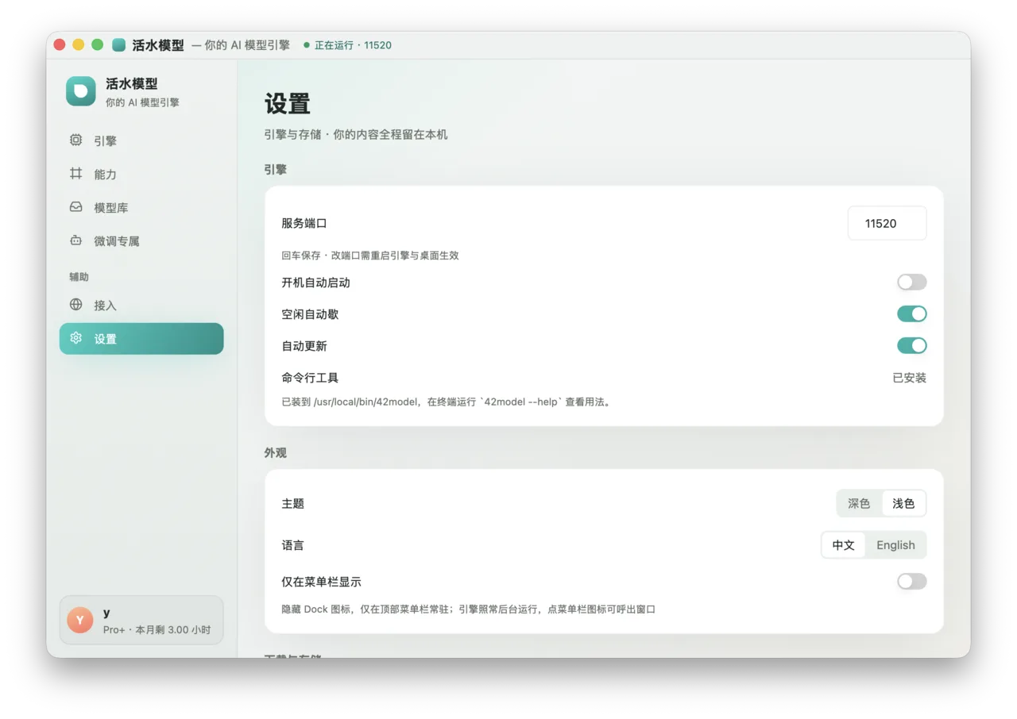The height and width of the screenshot is (719, 1017).
Task: Choose 中文 as the language
Action: tap(843, 545)
